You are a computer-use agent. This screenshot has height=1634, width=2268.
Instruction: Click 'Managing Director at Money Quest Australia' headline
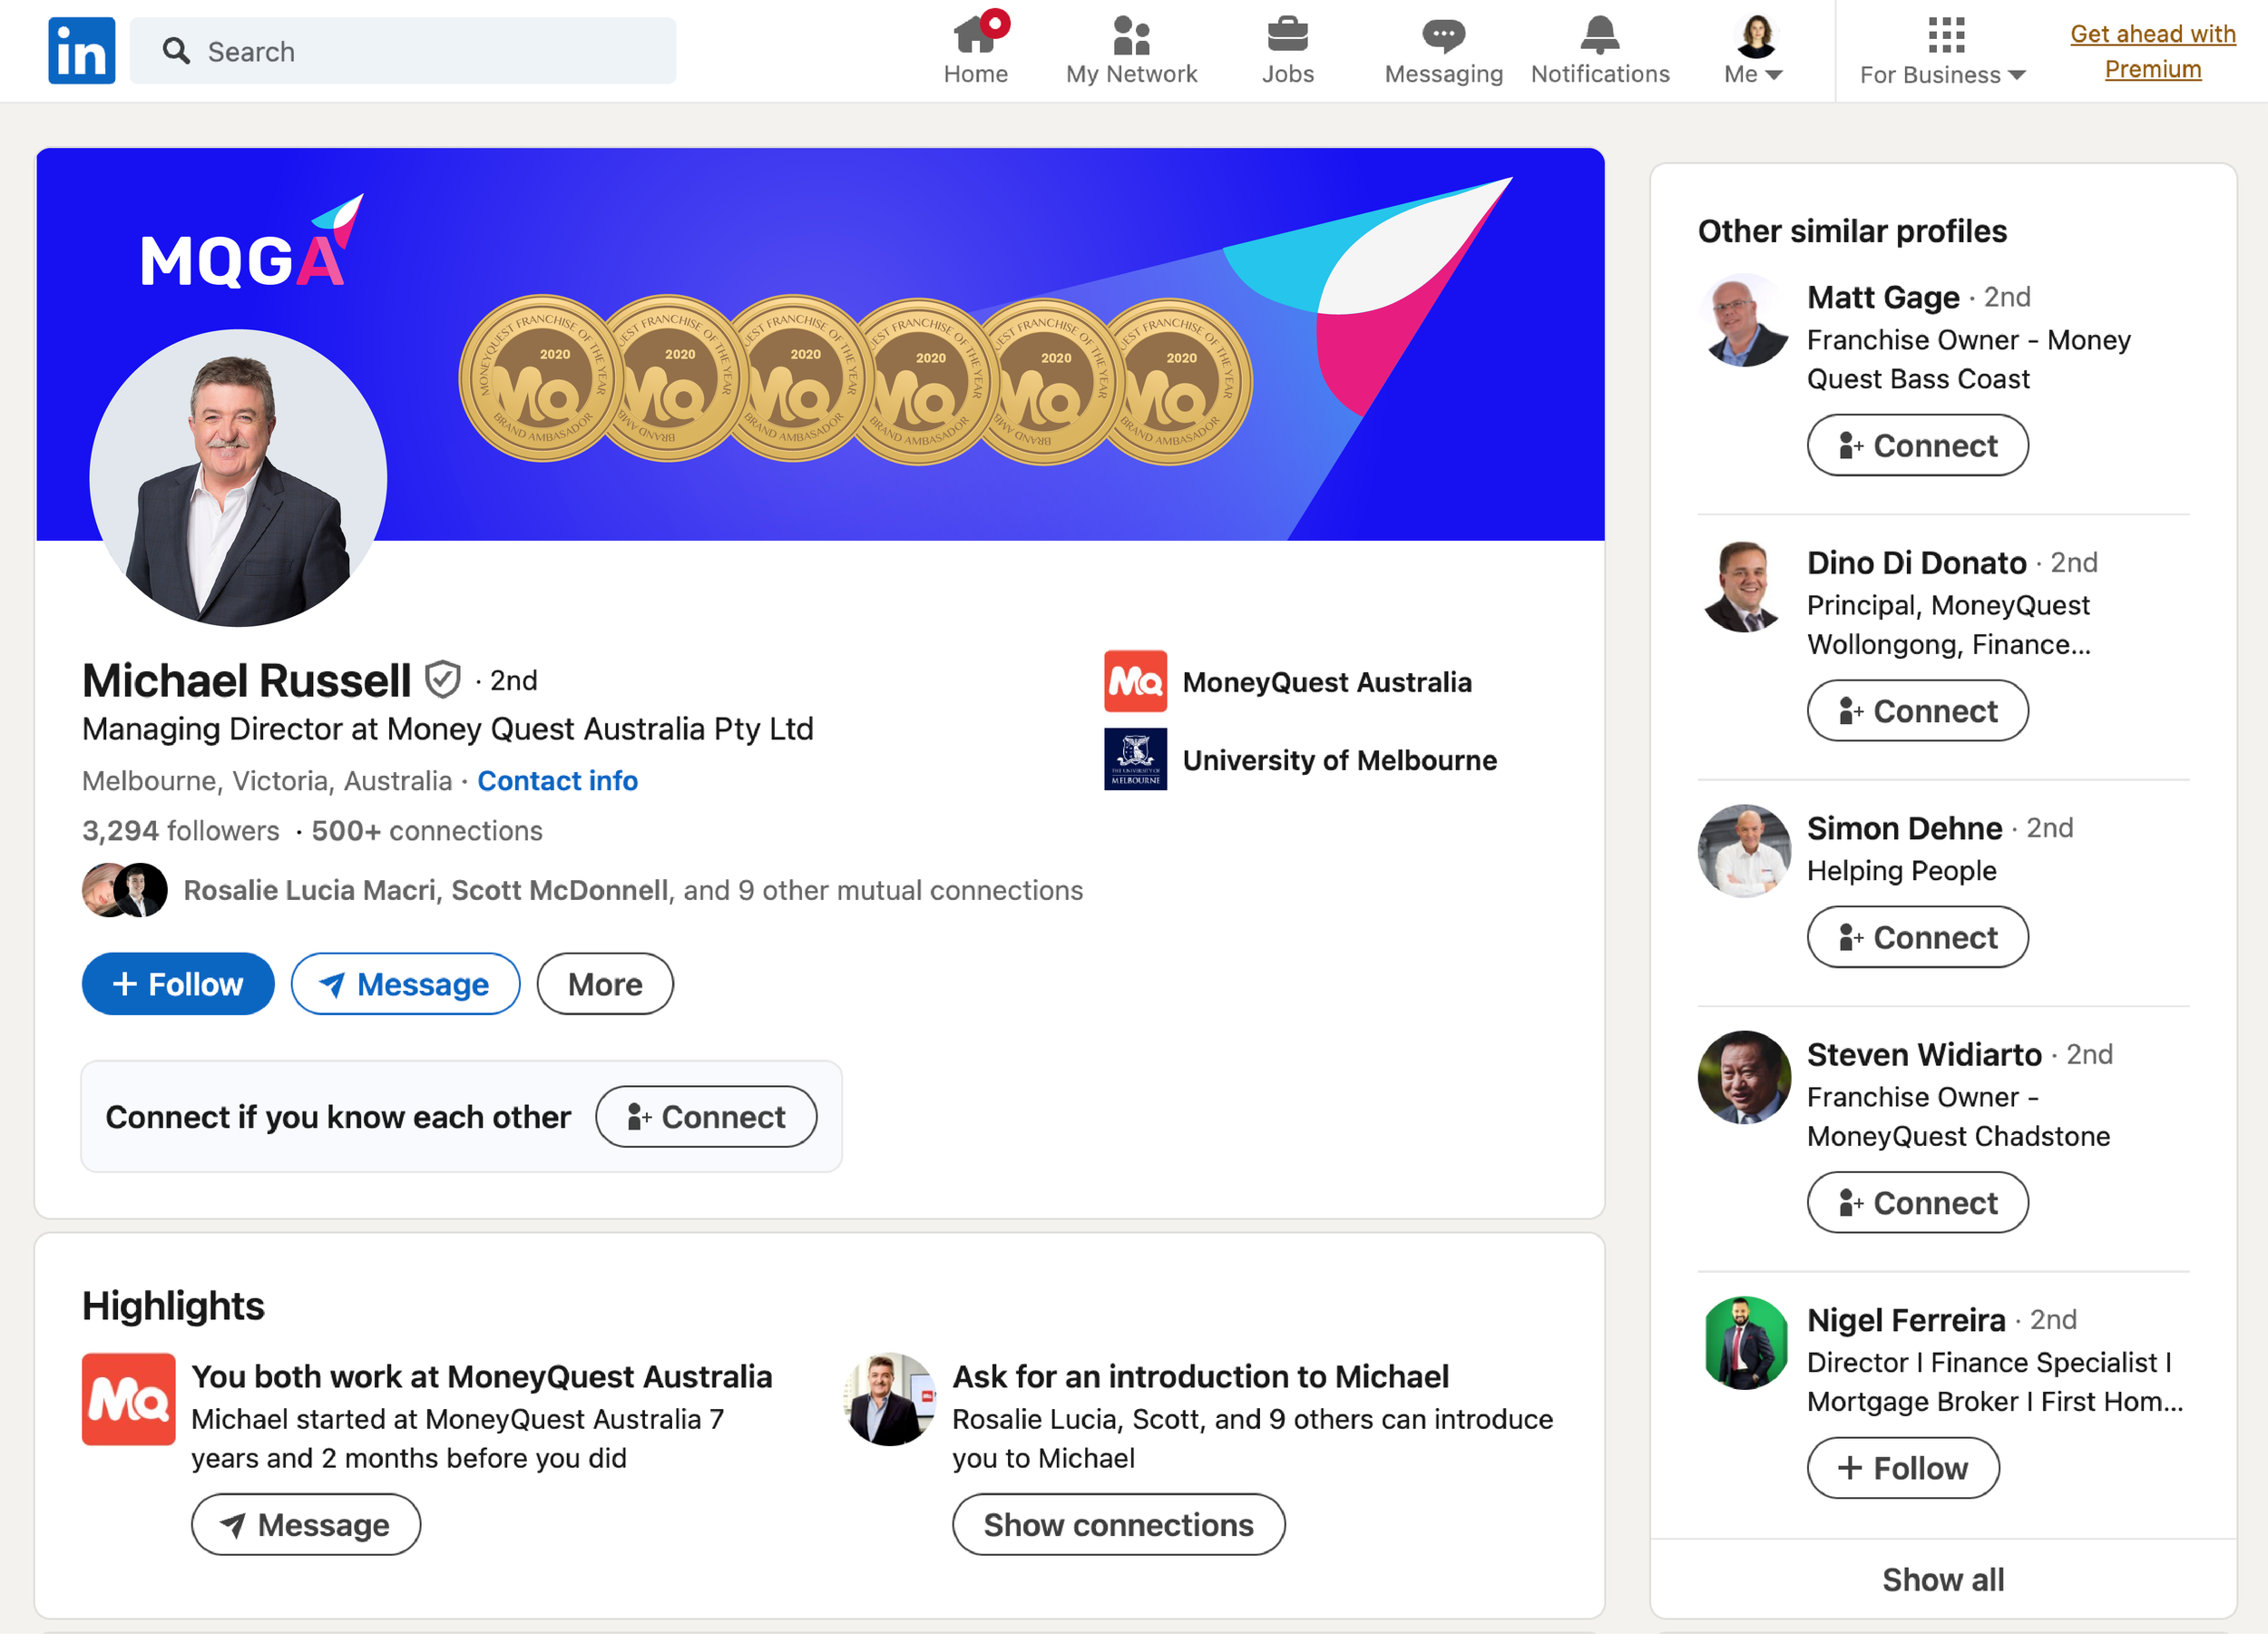(447, 729)
